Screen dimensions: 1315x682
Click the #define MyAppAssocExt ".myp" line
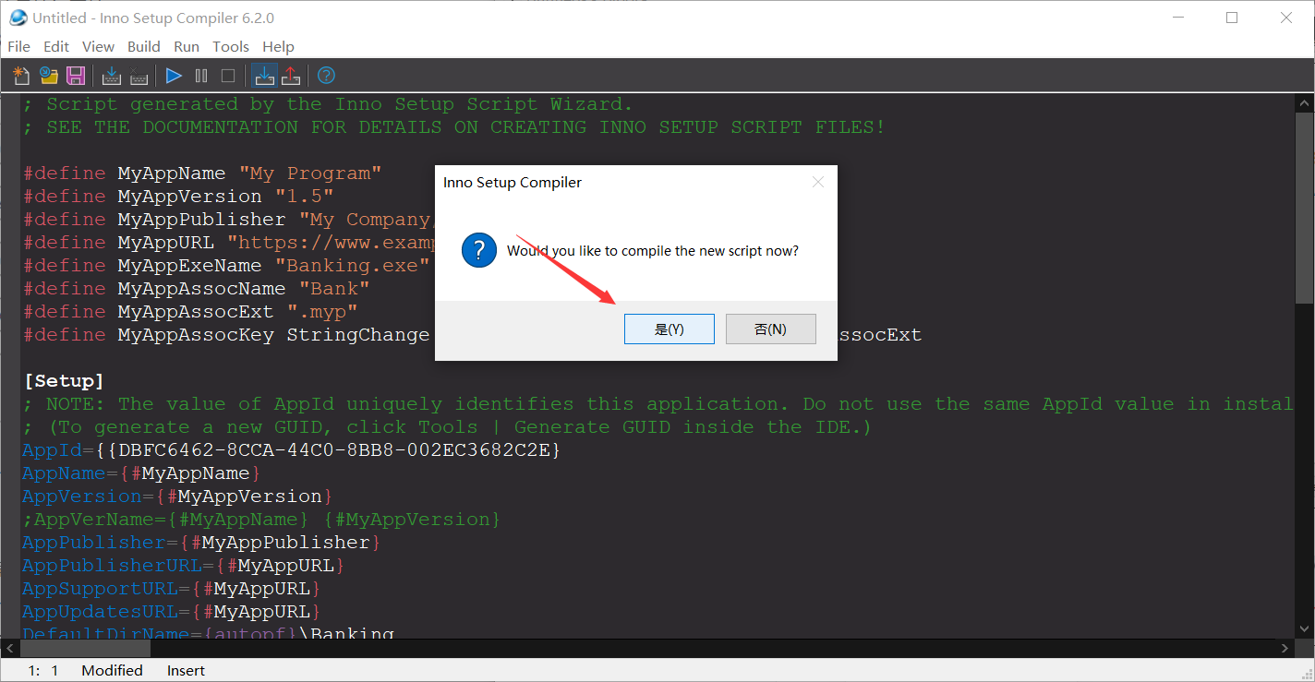(x=190, y=312)
